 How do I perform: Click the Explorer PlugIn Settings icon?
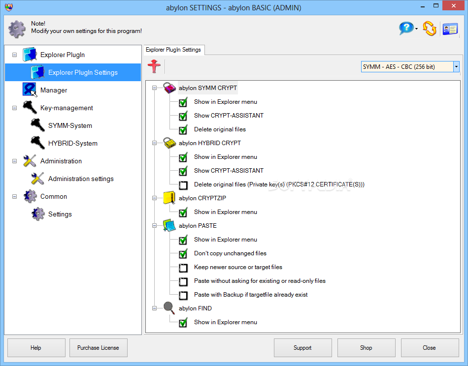[x=37, y=72]
